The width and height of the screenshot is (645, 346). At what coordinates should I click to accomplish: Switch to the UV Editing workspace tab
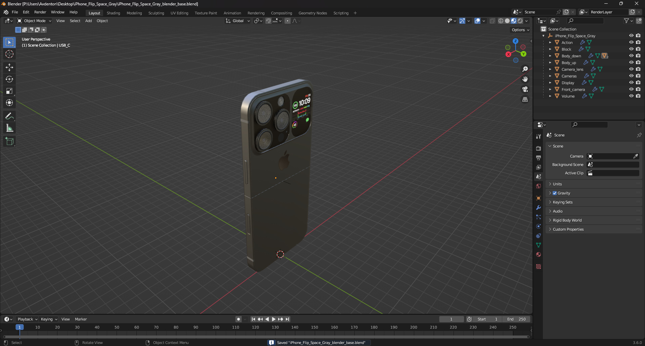point(179,13)
